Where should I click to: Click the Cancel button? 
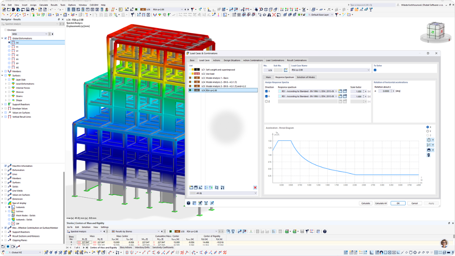tap(415, 203)
